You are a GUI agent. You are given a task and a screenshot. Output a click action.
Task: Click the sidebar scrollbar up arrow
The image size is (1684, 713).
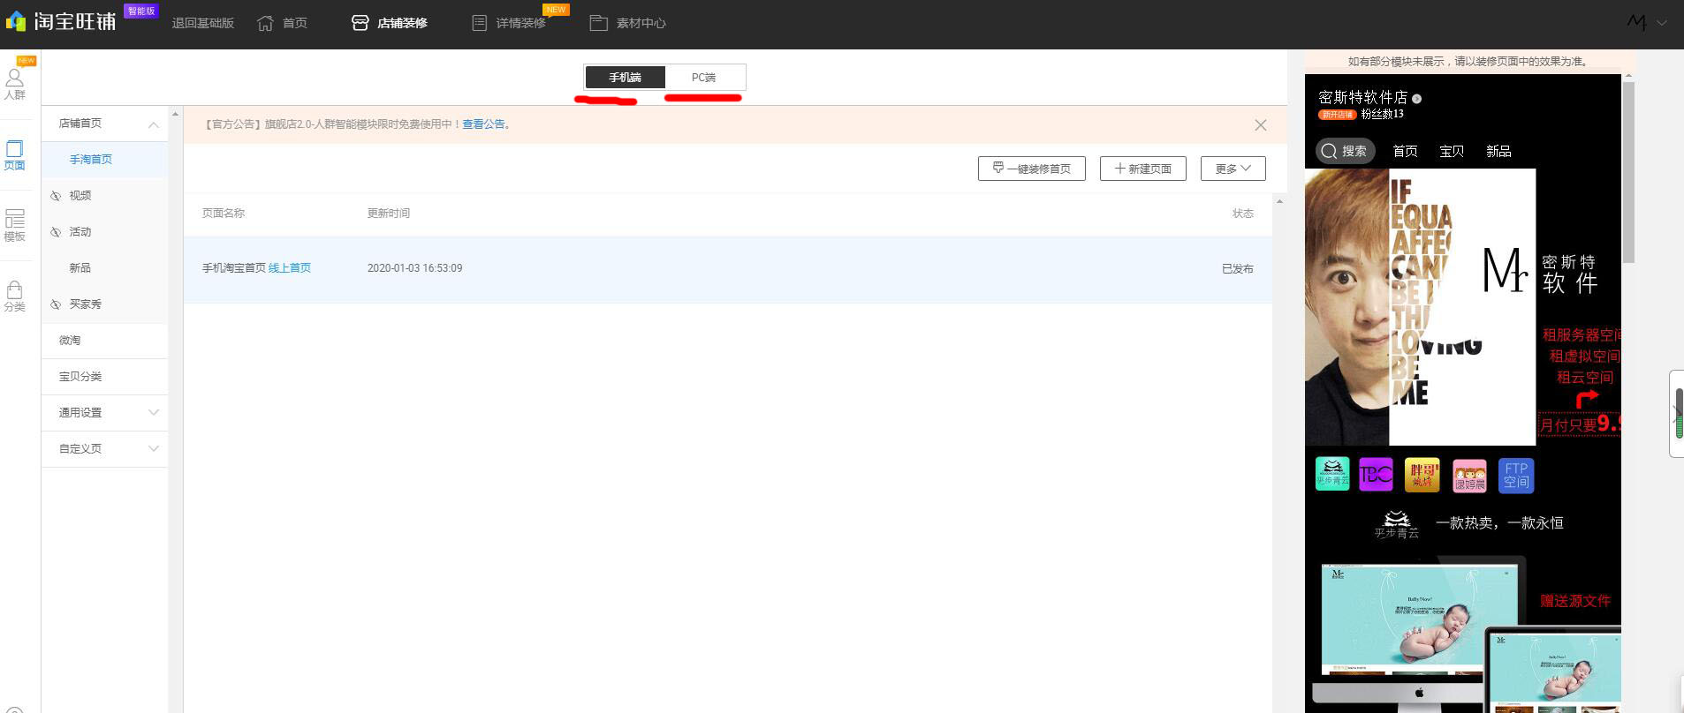(x=175, y=114)
